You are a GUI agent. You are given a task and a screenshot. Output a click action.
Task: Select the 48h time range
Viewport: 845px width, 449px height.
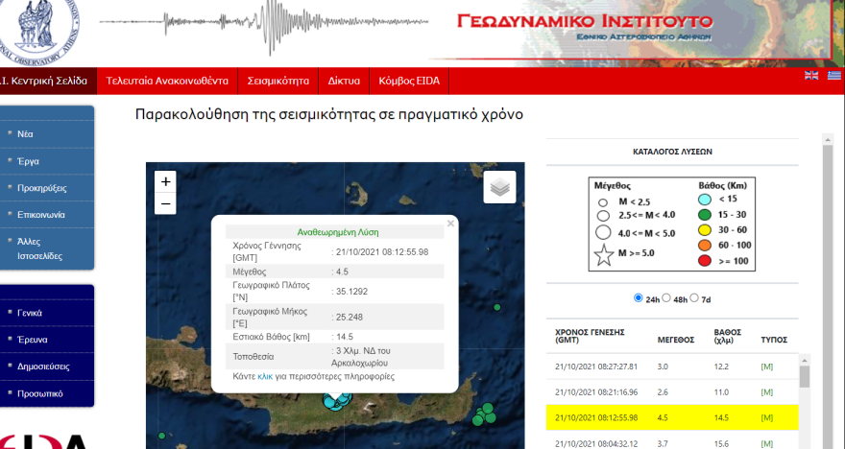pyautogui.click(x=666, y=297)
